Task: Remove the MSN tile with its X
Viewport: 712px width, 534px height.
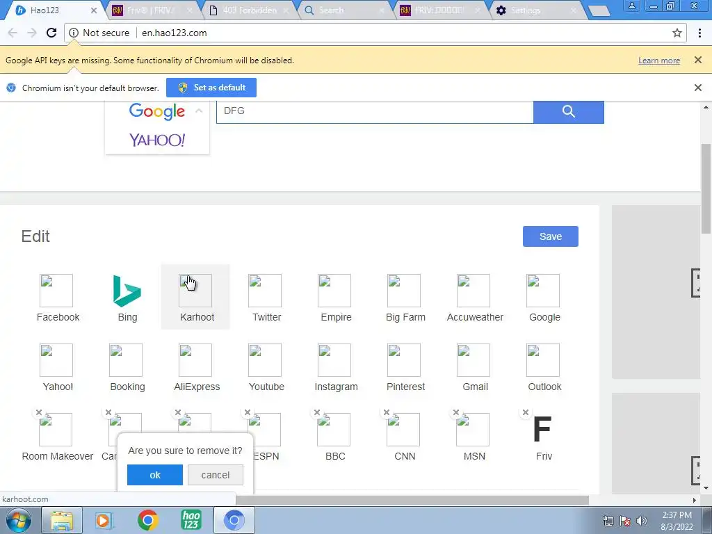Action: 455,412
